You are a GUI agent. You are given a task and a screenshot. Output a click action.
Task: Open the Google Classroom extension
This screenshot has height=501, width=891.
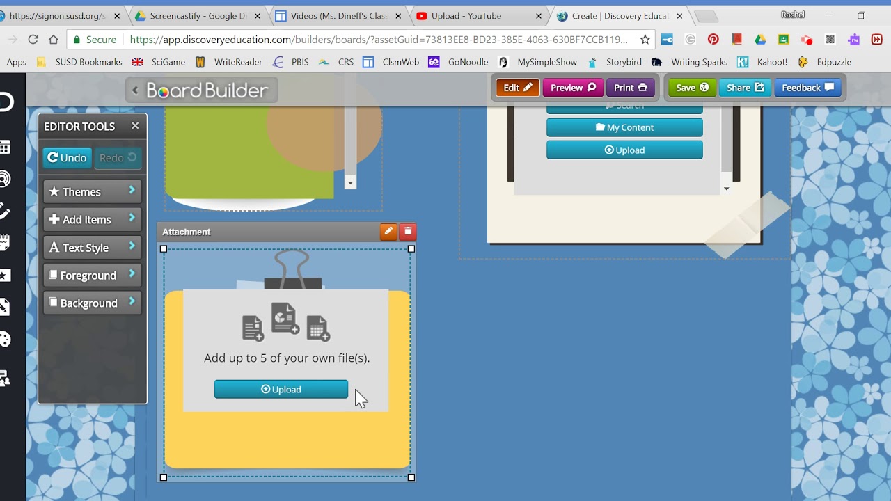[784, 40]
